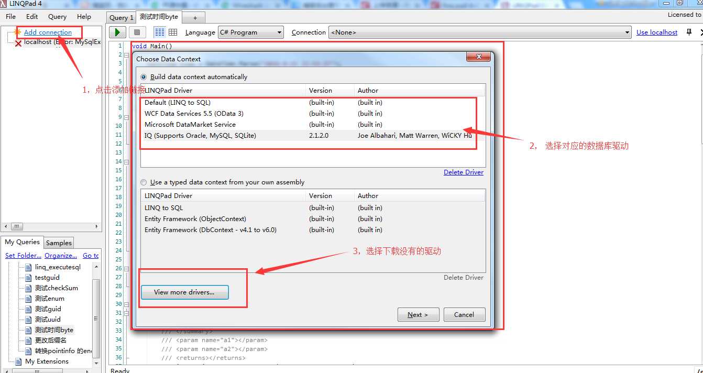Open the 测试enum query in My Queries
The image size is (703, 373).
click(x=49, y=299)
